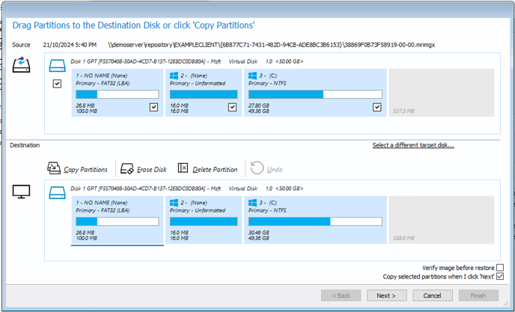The width and height of the screenshot is (515, 312).
Task: Click Windows logo on source partition 2
Action: tap(174, 76)
